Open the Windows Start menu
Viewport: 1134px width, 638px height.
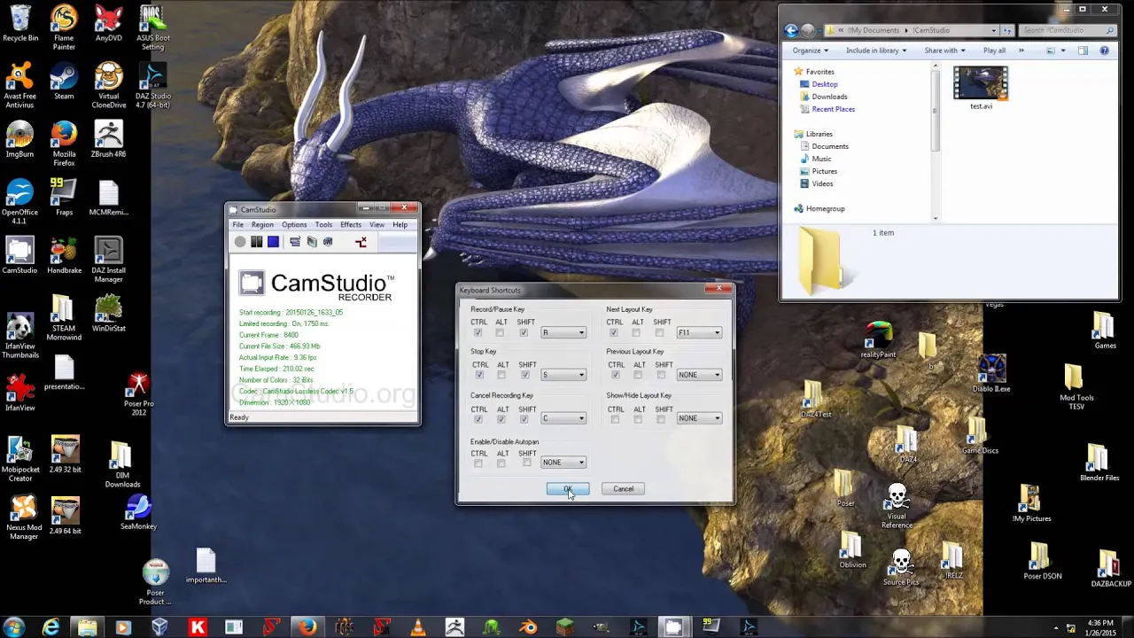(14, 627)
